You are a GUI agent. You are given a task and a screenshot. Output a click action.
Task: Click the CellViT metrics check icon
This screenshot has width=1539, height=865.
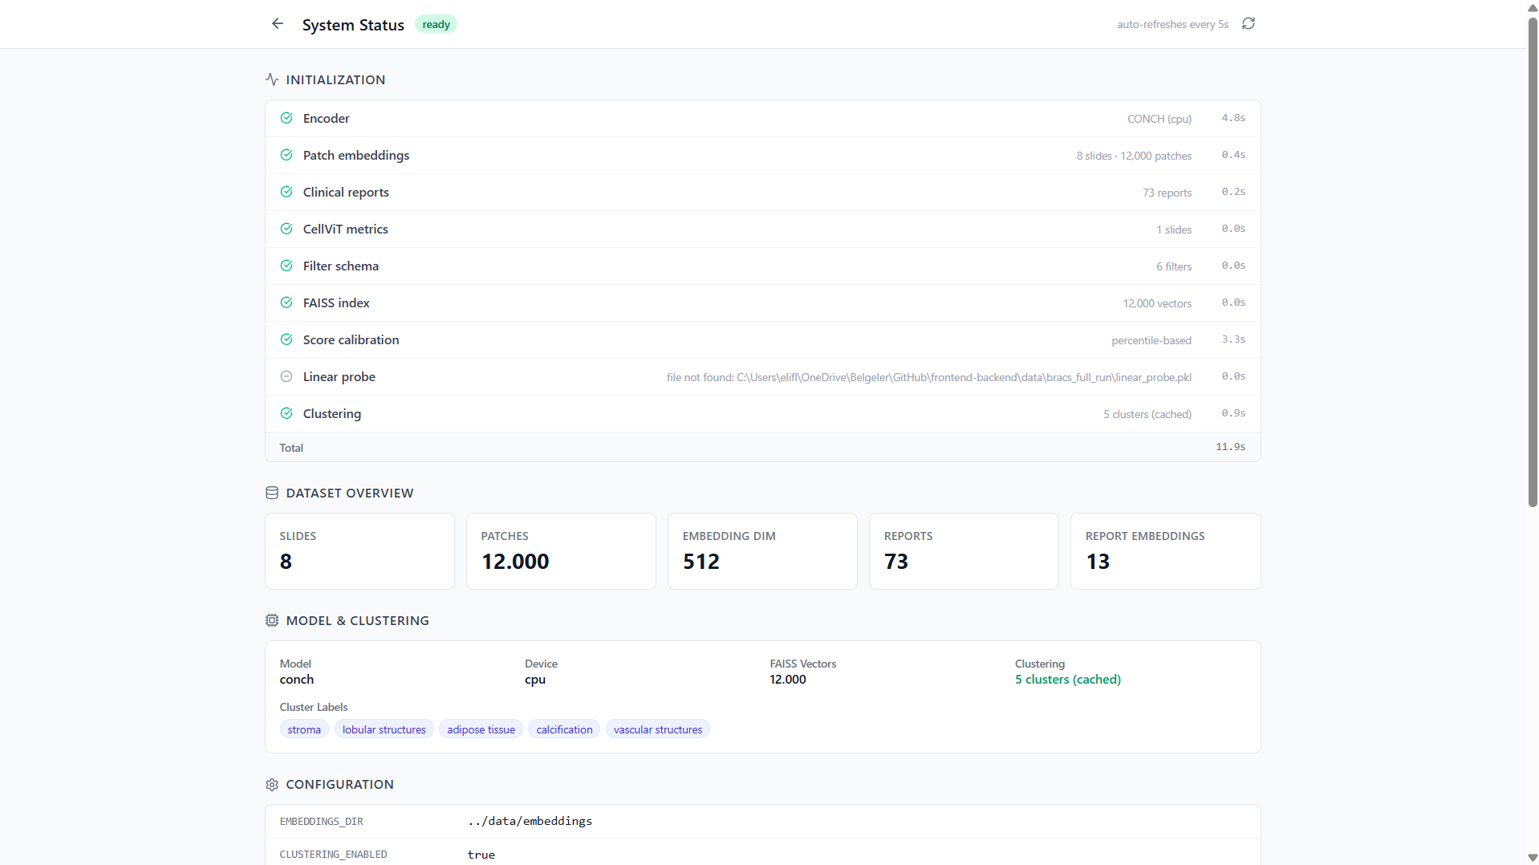(x=286, y=229)
